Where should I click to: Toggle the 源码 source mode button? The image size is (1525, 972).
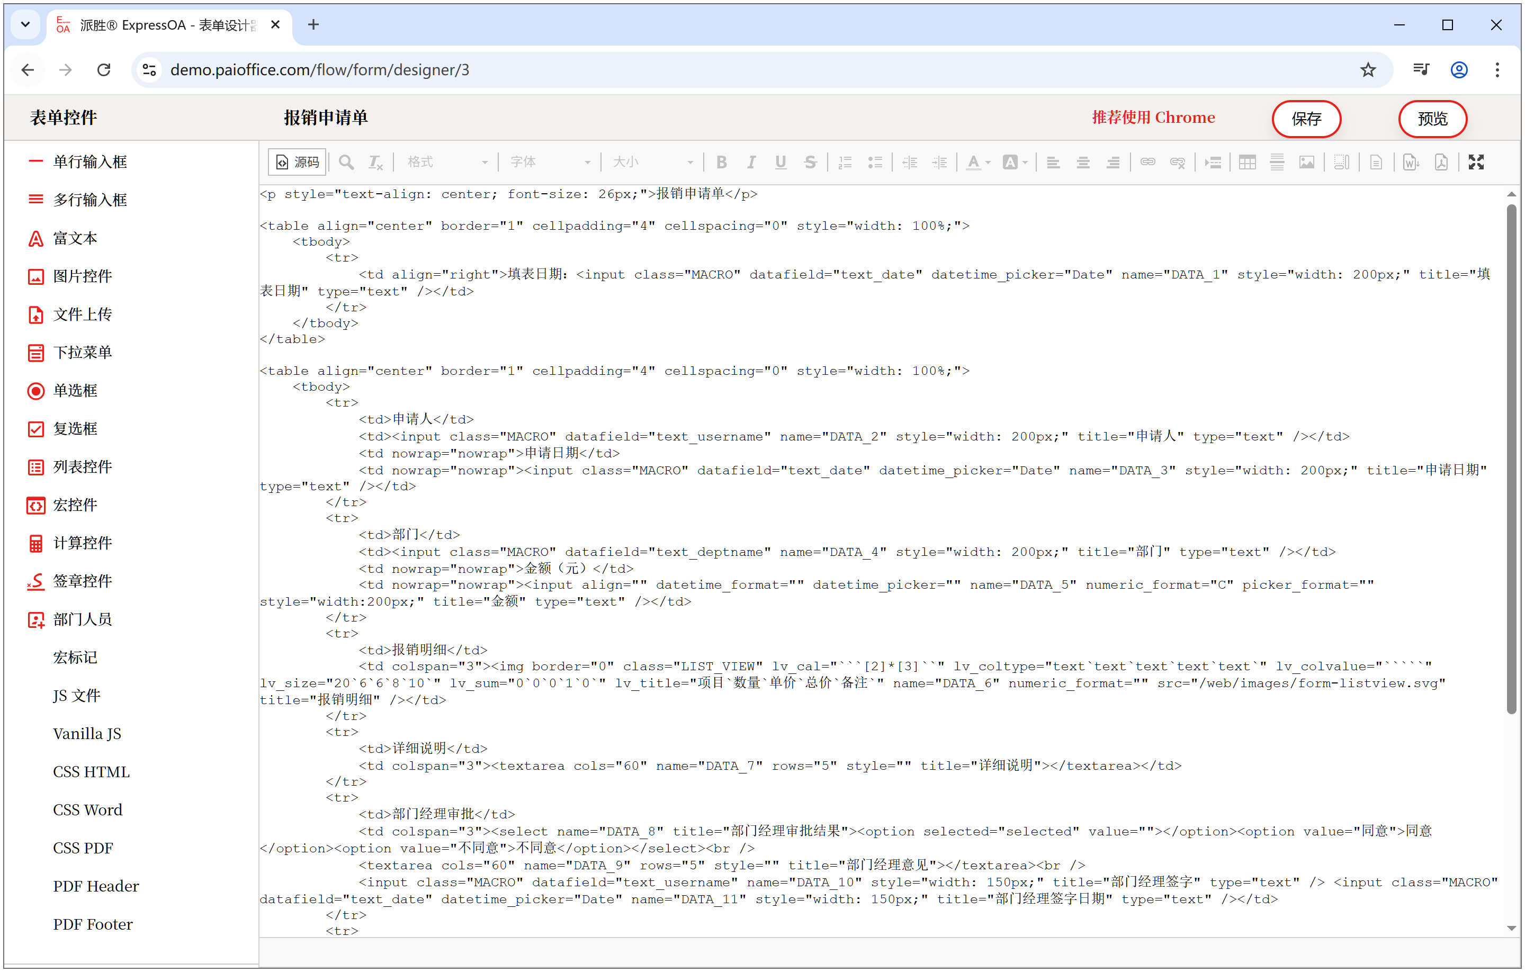click(x=297, y=162)
